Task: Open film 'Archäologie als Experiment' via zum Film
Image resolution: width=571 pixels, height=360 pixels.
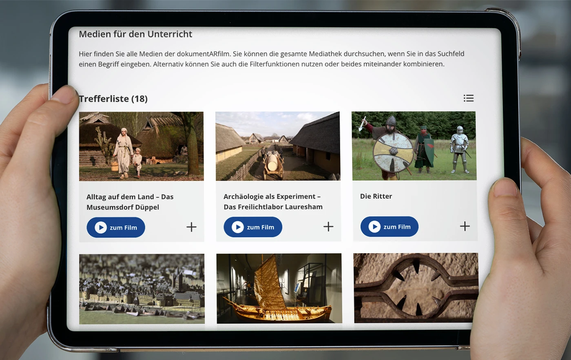Action: coord(253,227)
